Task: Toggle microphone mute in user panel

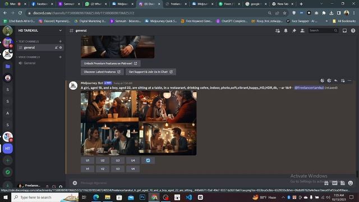Action: click(47, 186)
